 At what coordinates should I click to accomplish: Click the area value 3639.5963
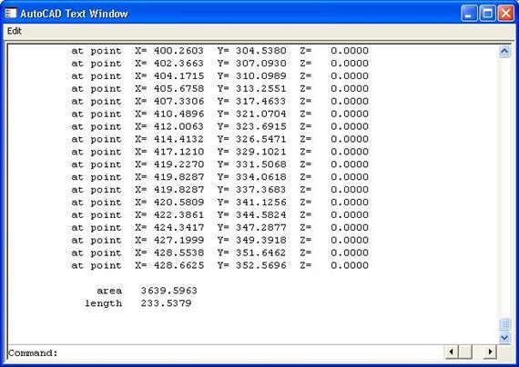click(168, 291)
